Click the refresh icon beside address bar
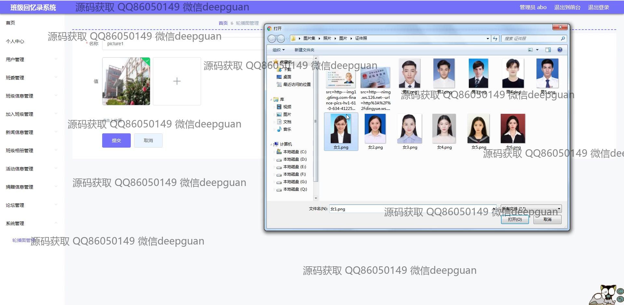 click(x=495, y=39)
